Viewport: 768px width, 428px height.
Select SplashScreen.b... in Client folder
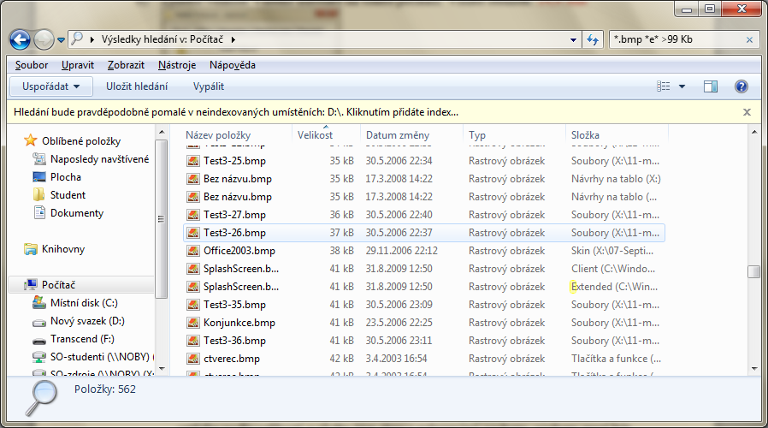241,269
